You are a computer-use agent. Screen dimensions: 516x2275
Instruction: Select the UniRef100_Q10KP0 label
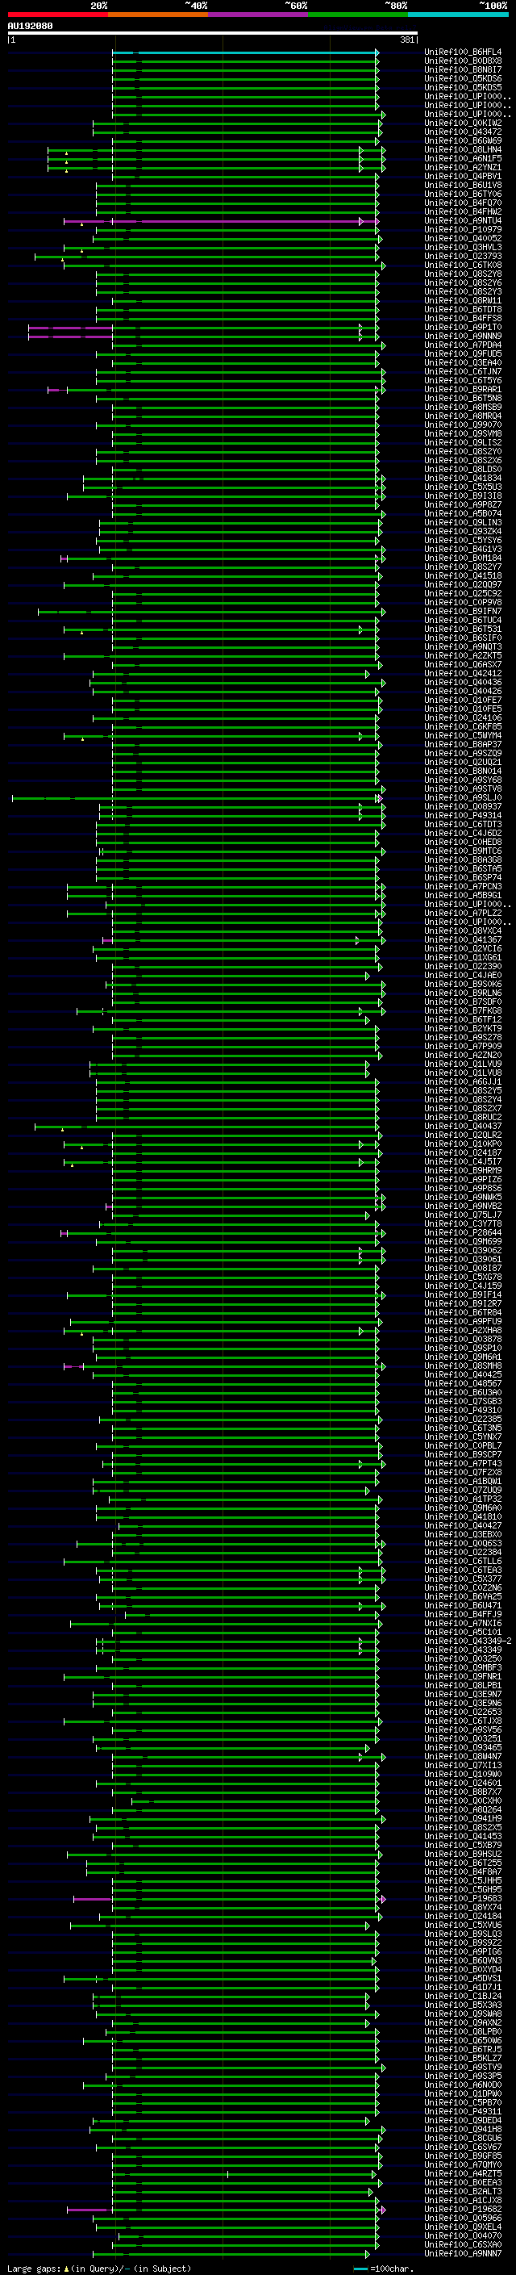point(462,1144)
